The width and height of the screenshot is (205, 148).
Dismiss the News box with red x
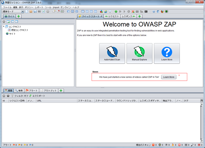click(179, 75)
